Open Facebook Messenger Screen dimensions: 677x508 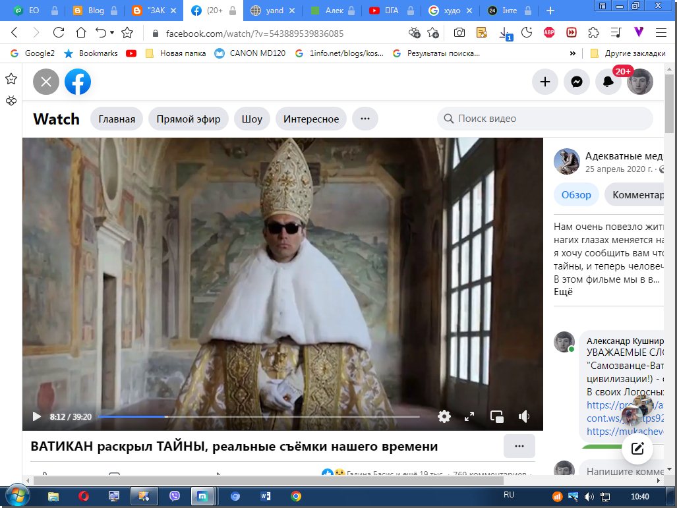(577, 82)
